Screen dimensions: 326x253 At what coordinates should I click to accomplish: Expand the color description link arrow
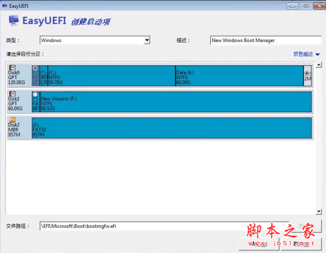coord(318,55)
